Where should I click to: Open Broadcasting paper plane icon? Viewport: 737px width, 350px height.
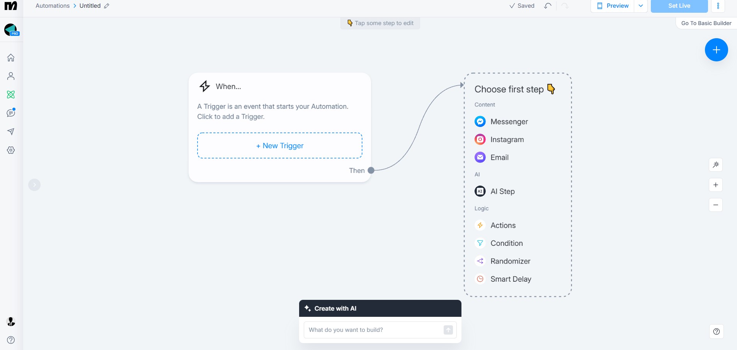point(11,132)
